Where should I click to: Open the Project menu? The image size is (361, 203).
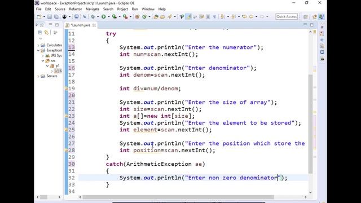(x=122, y=9)
